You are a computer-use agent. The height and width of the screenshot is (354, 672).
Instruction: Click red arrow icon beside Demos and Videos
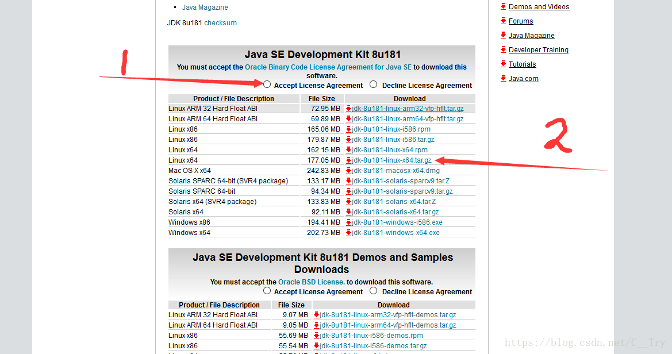pyautogui.click(x=503, y=6)
